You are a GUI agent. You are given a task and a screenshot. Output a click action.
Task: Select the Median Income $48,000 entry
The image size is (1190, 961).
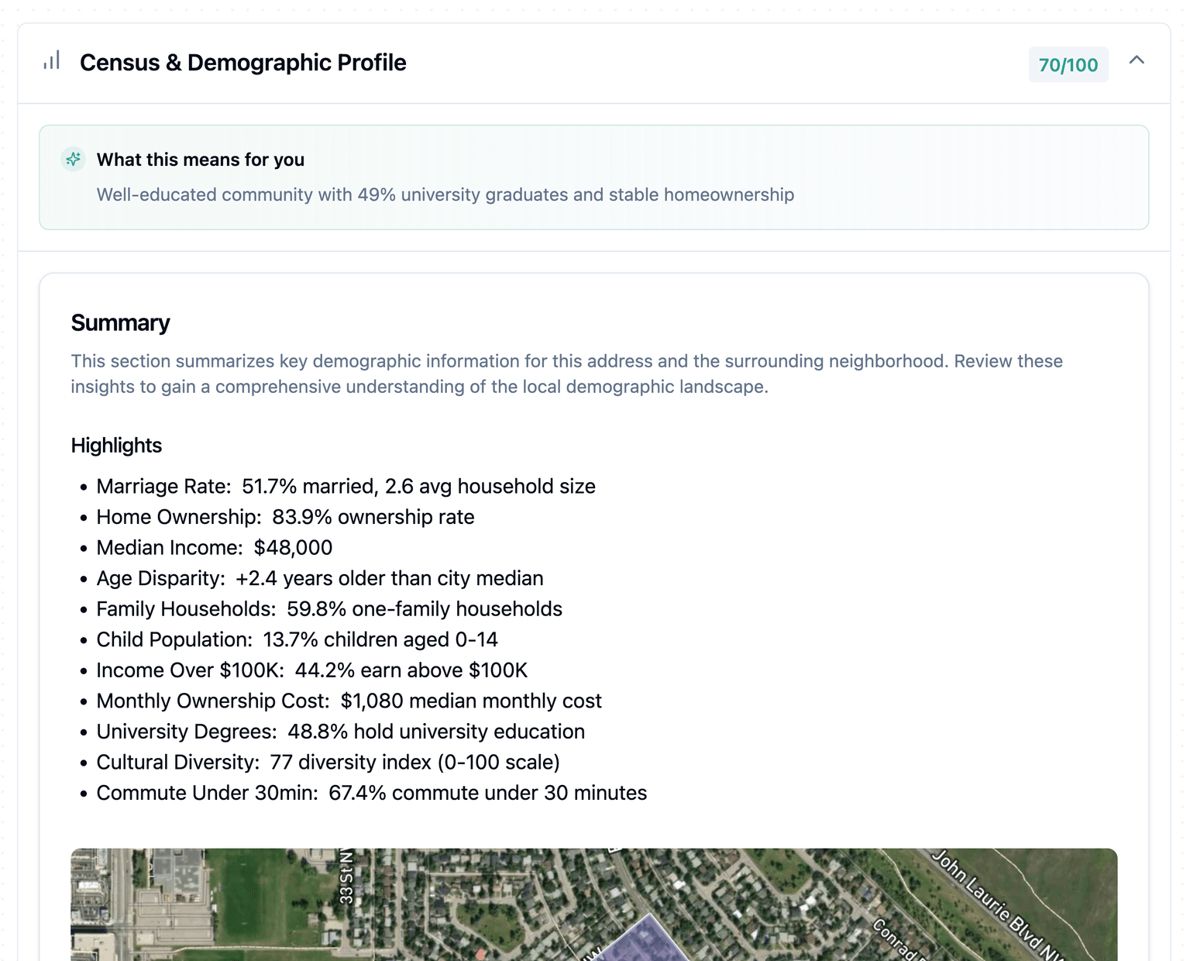pyautogui.click(x=214, y=548)
